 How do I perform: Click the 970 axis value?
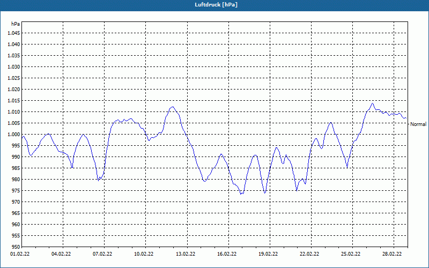point(16,202)
